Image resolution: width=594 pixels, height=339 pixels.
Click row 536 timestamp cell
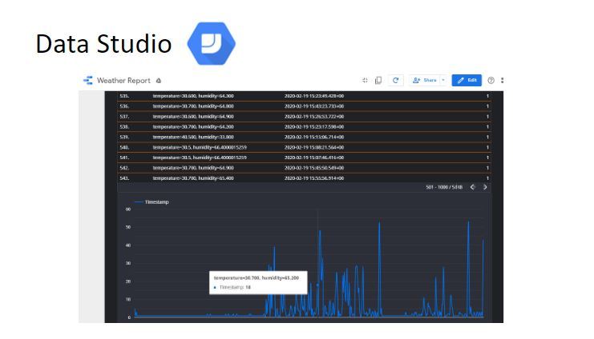pos(314,106)
